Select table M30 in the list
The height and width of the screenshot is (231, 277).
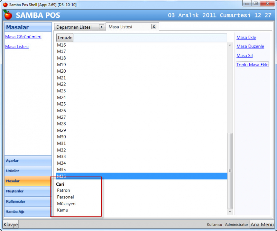(x=141, y=137)
